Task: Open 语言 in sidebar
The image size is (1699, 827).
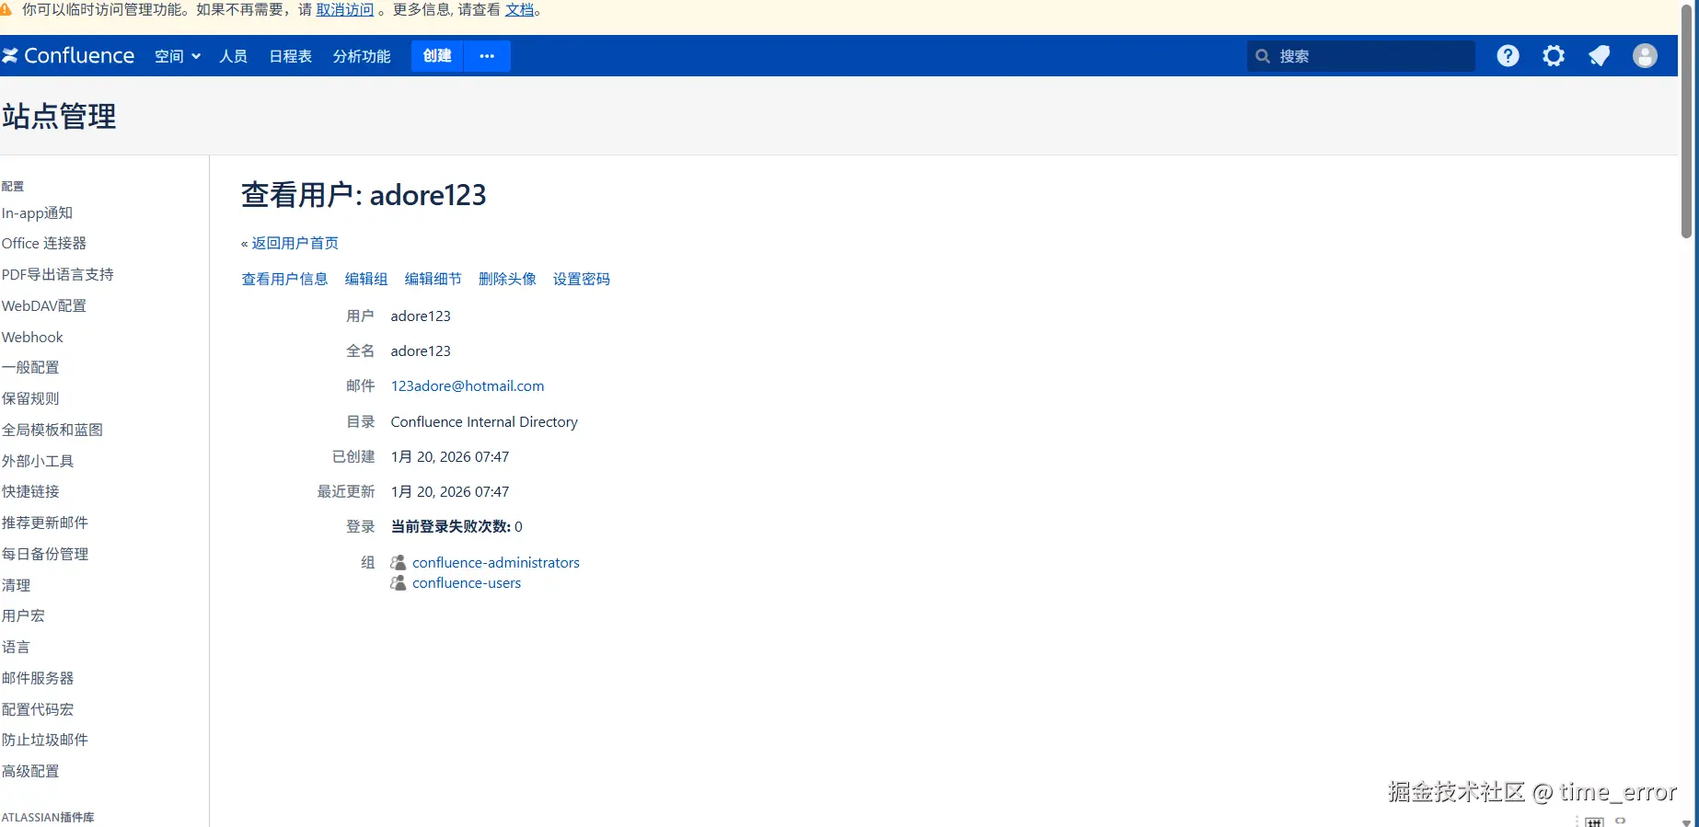Action: point(16,647)
